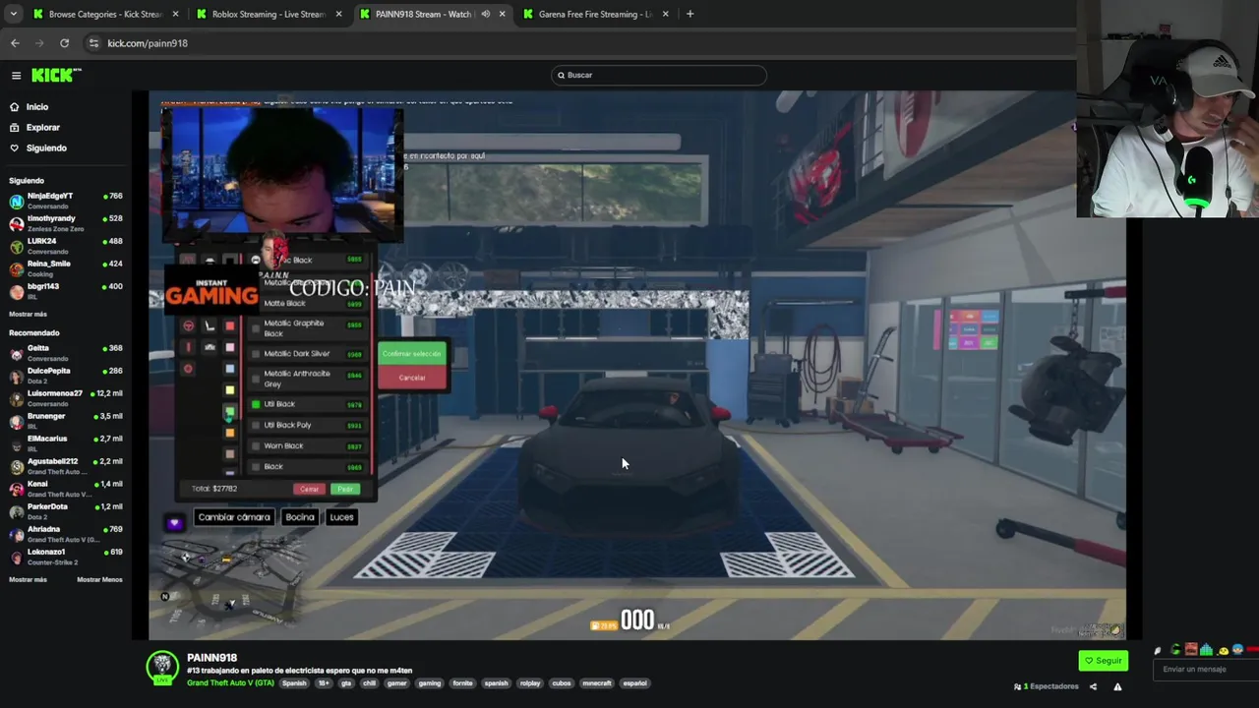Open a new browser tab
This screenshot has width=1259, height=708.
689,14
